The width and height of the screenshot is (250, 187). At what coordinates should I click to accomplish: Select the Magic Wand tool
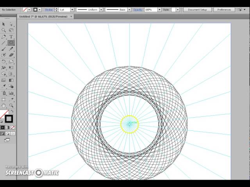point(4,30)
